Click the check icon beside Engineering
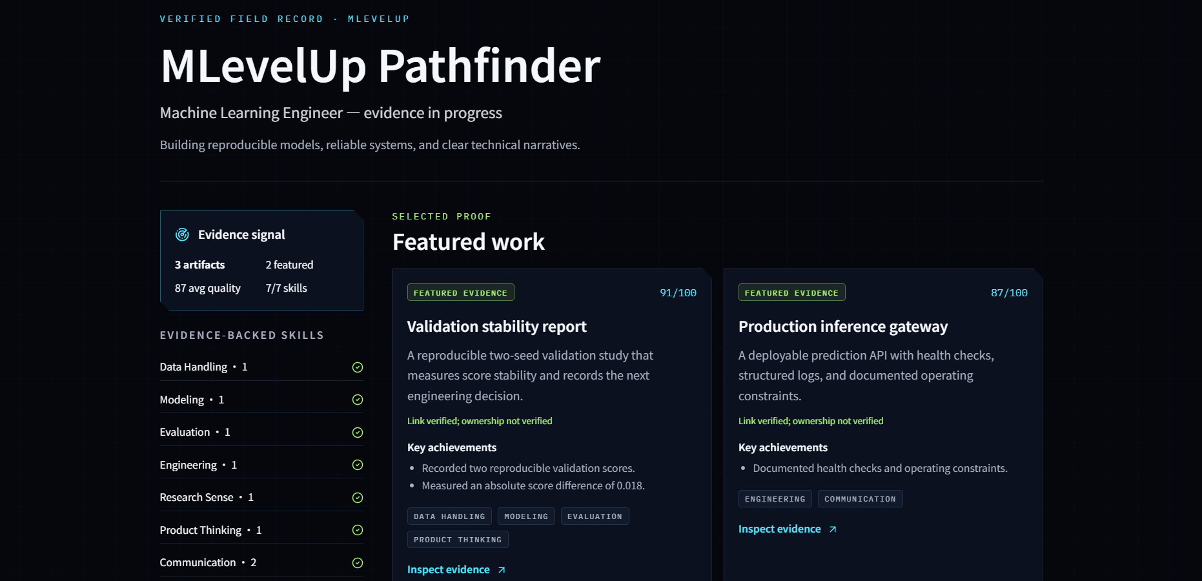 pos(358,465)
